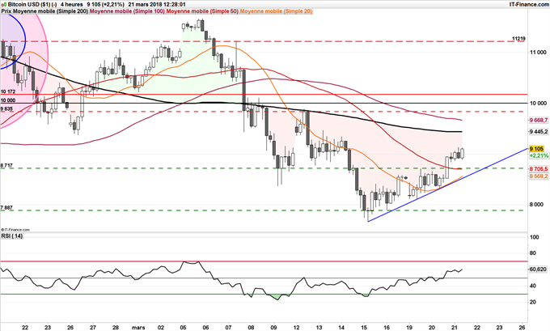The width and height of the screenshot is (550, 331).
Task: Select the Bitcoin USD ($1) instrument title
Action: pyautogui.click(x=30, y=5)
